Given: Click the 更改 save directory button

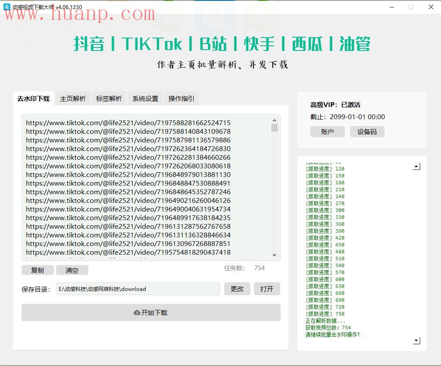Looking at the screenshot, I should tap(237, 289).
